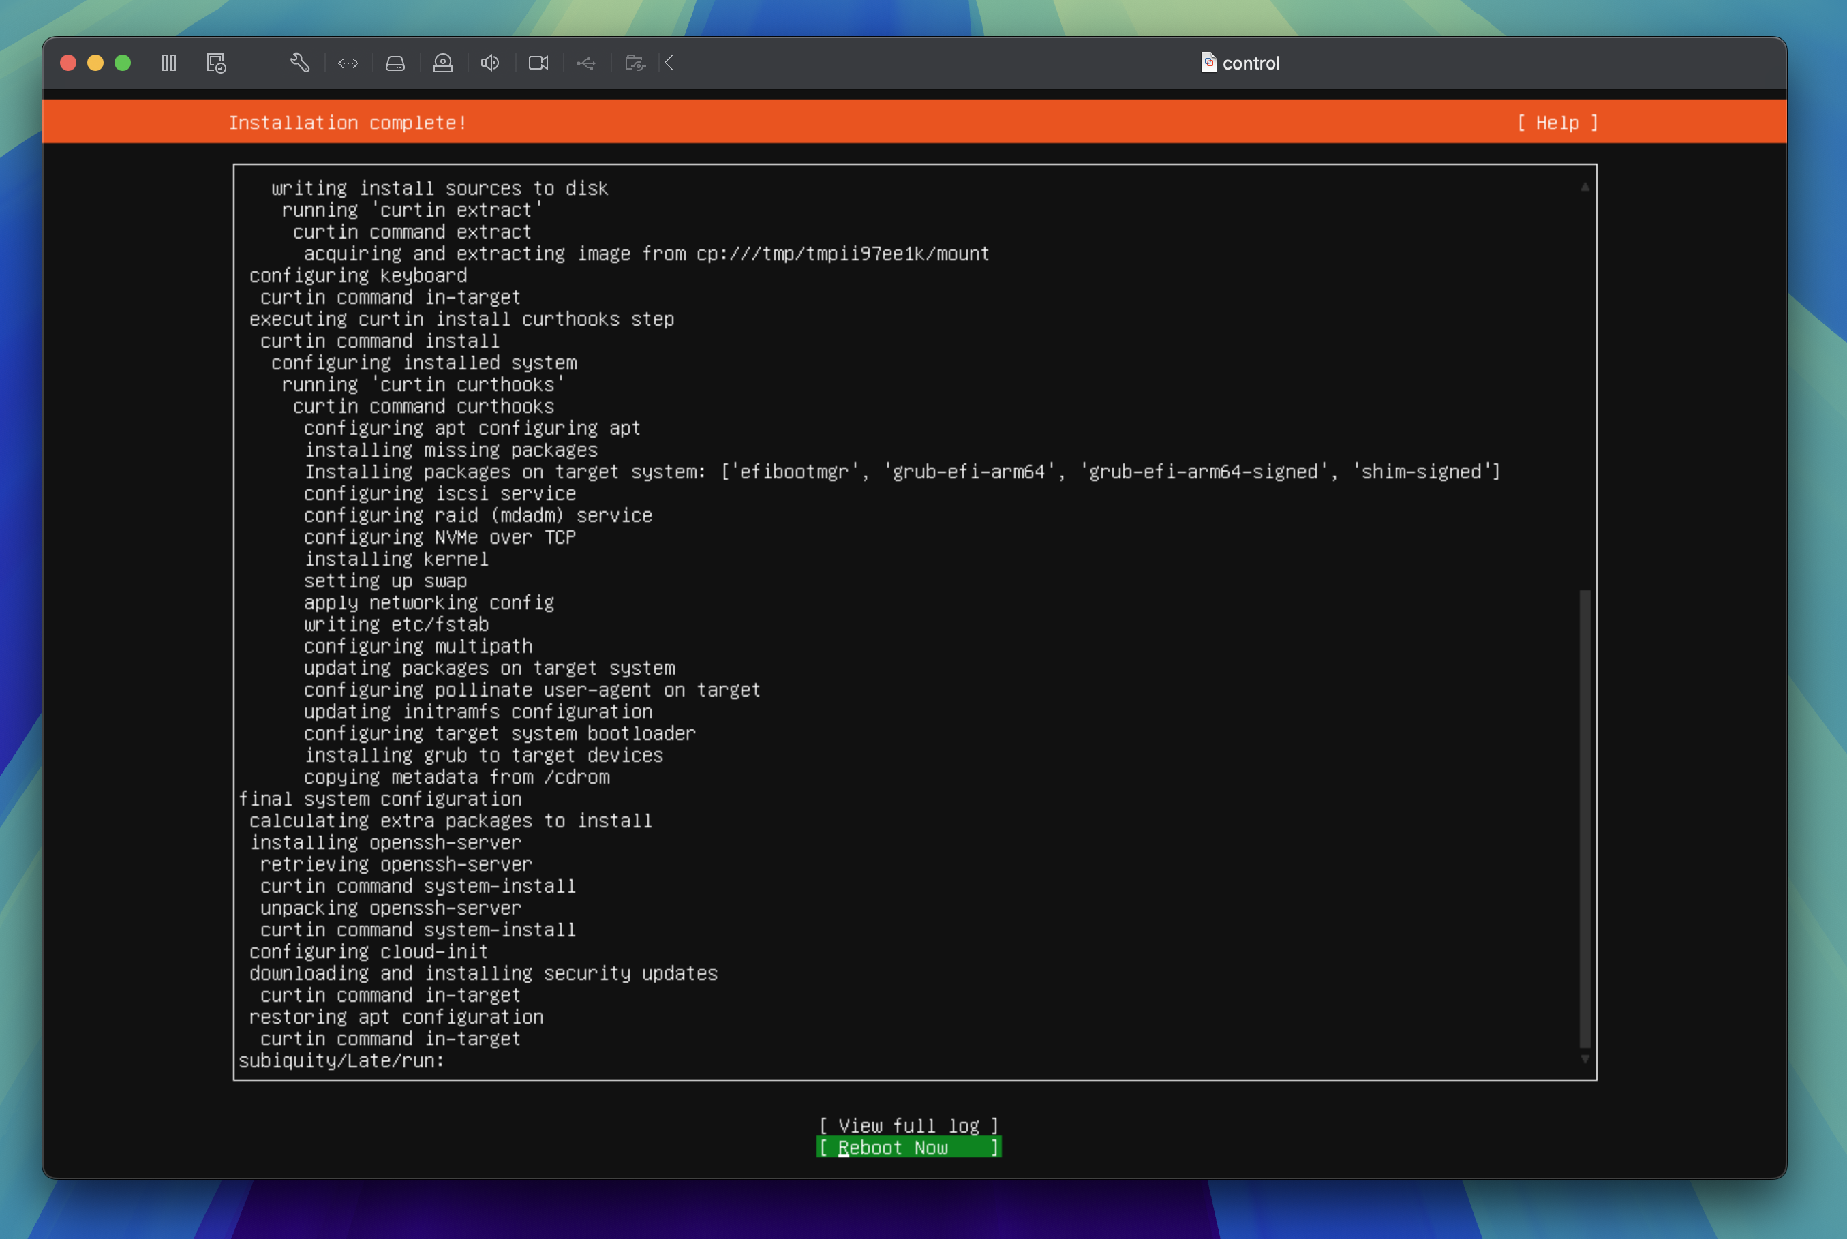Click the network adapter arrows icon
The height and width of the screenshot is (1239, 1847).
tap(348, 63)
